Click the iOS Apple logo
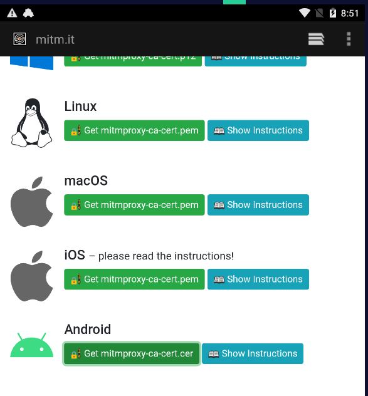Viewport: 368px width, 396px height. click(x=31, y=276)
